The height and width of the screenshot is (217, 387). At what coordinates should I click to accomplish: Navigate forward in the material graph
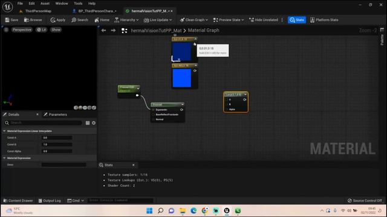point(113,31)
